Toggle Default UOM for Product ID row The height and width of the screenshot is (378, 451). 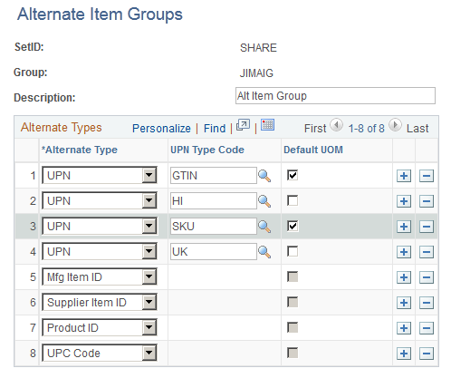pos(293,327)
